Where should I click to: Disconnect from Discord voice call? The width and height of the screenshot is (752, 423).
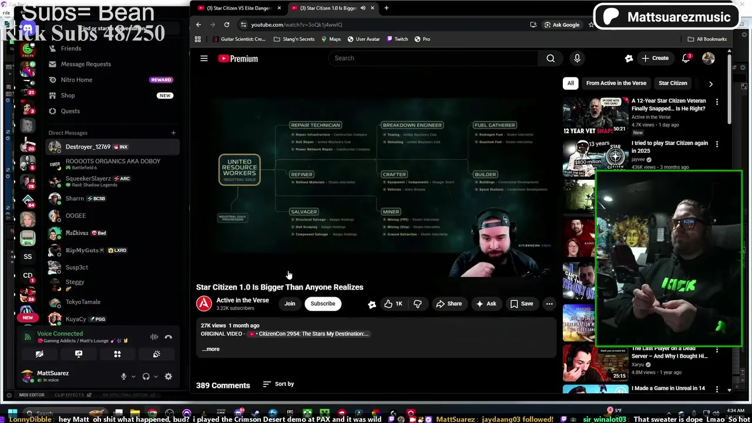(168, 337)
